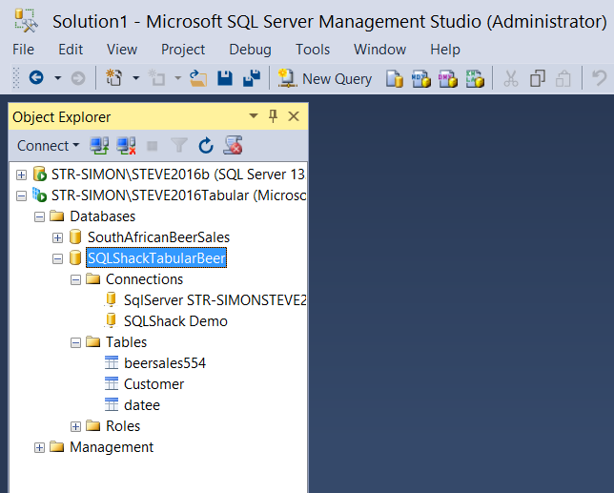
Task: Click the Open File folder icon
Action: click(198, 78)
